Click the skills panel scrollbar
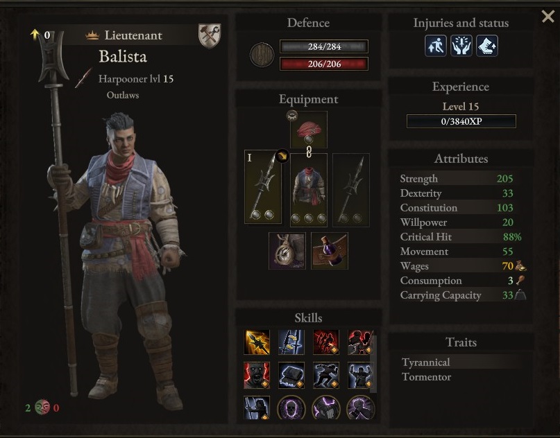The width and height of the screenshot is (560, 438). (x=373, y=363)
